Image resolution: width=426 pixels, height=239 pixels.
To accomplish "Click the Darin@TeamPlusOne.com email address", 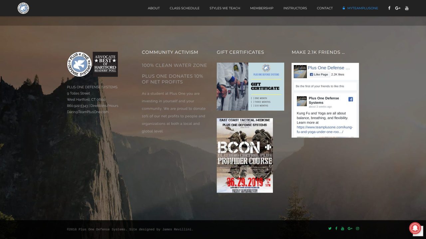I will point(88,112).
